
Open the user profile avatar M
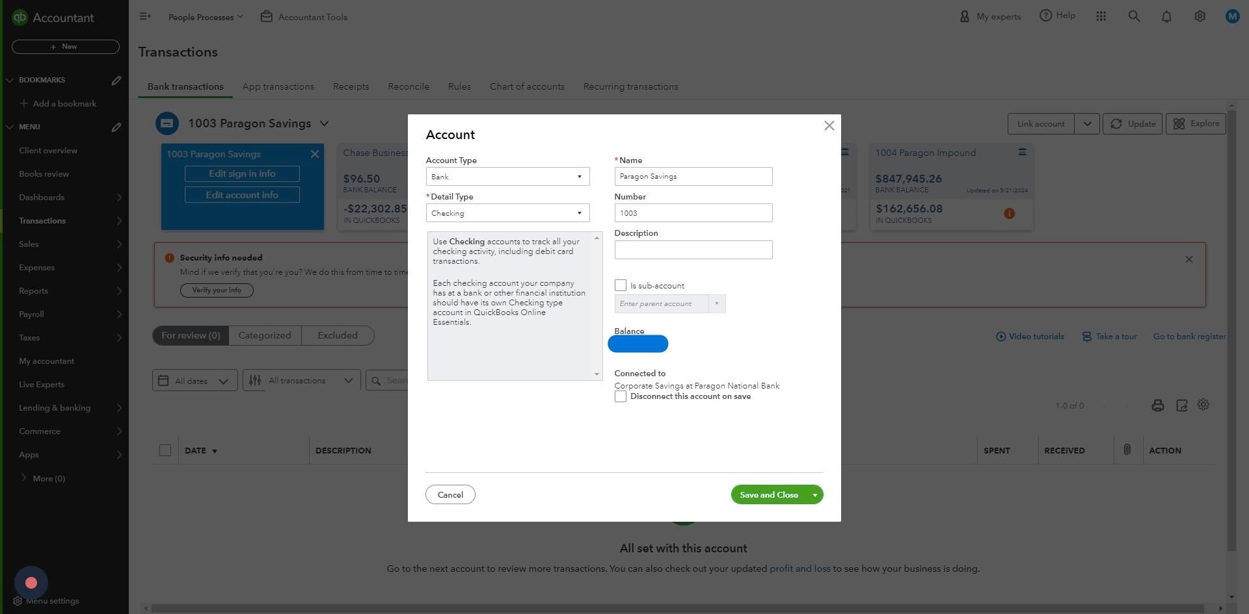click(x=1233, y=17)
